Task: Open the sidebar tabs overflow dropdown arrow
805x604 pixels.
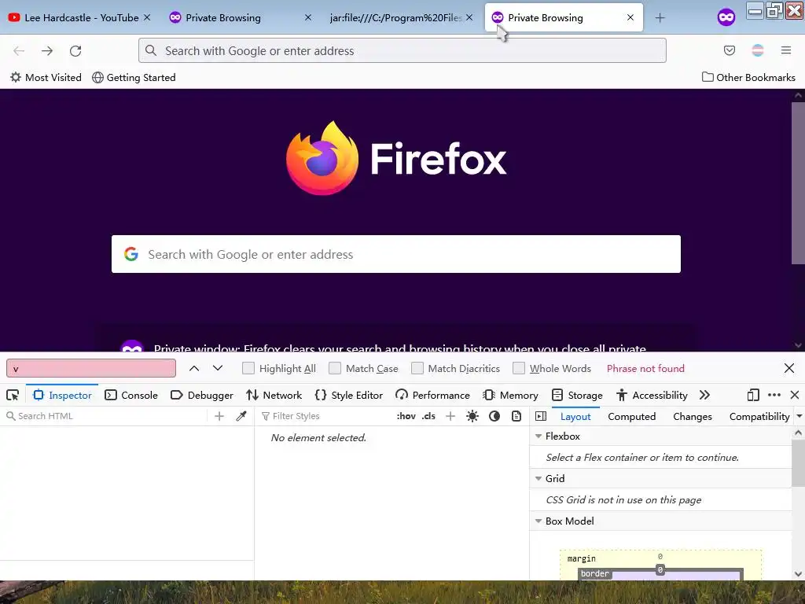Action: [x=799, y=416]
